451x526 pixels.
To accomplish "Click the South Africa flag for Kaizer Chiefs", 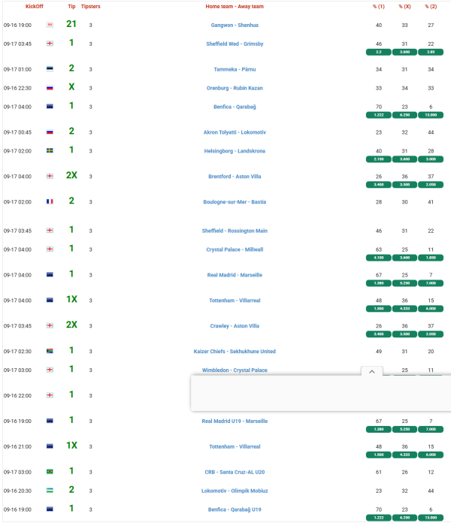I will (x=50, y=351).
